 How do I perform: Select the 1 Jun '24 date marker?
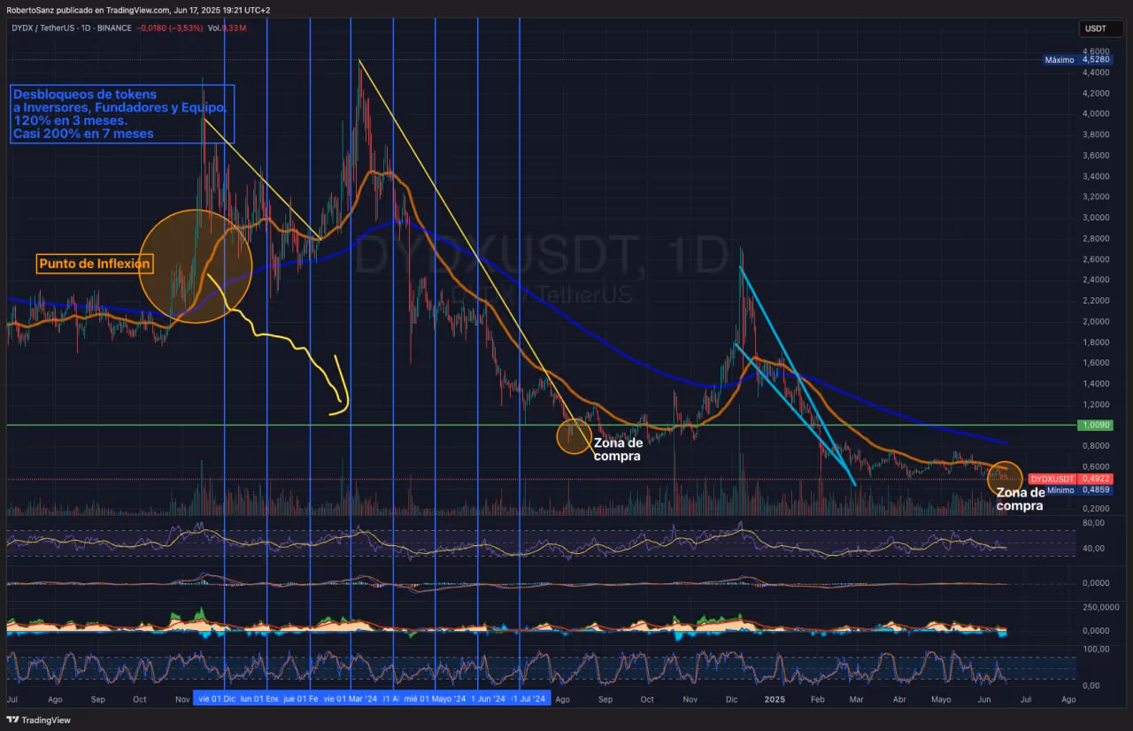click(488, 698)
